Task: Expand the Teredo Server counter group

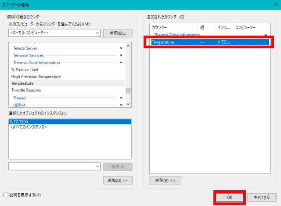Action: pos(121,48)
